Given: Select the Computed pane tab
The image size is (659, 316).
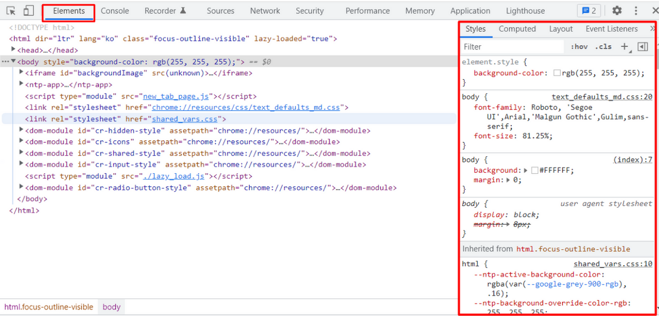Looking at the screenshot, I should coord(517,29).
